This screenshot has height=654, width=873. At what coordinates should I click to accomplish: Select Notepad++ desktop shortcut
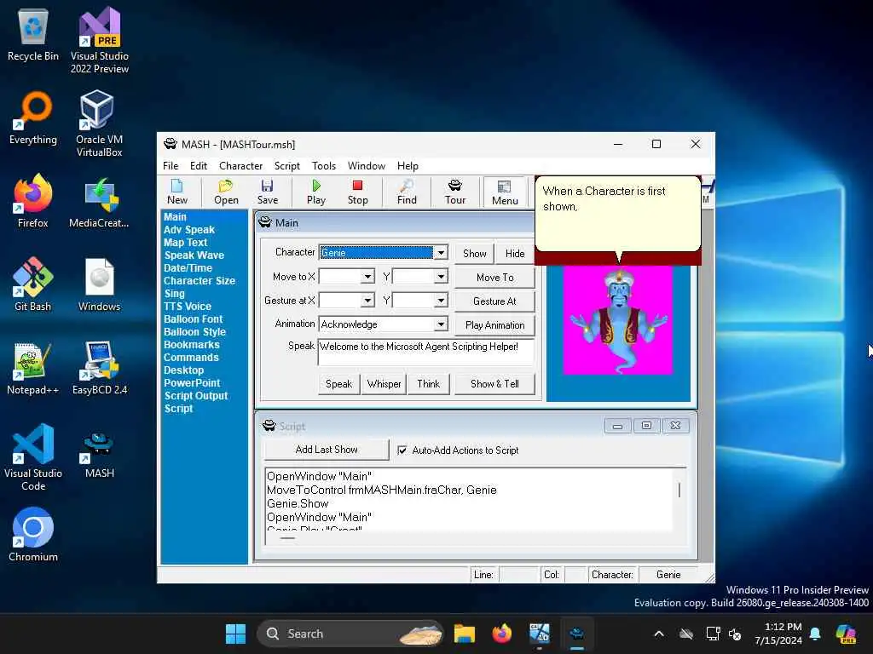coord(33,368)
